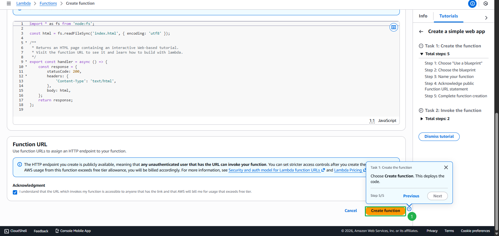Click Dismiss tutorial button
This screenshot has height=236, width=499.
coord(439,137)
